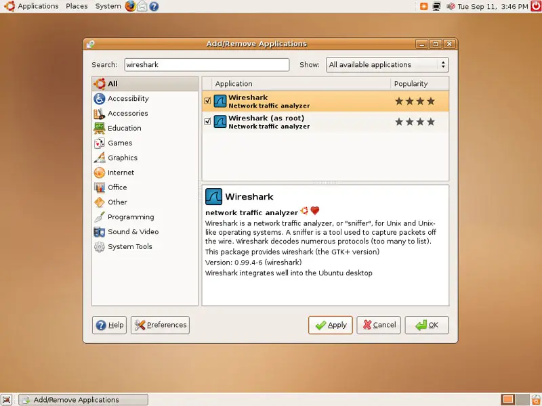The height and width of the screenshot is (406, 542).
Task: Click the large Wireshark icon in description
Action: [213, 196]
